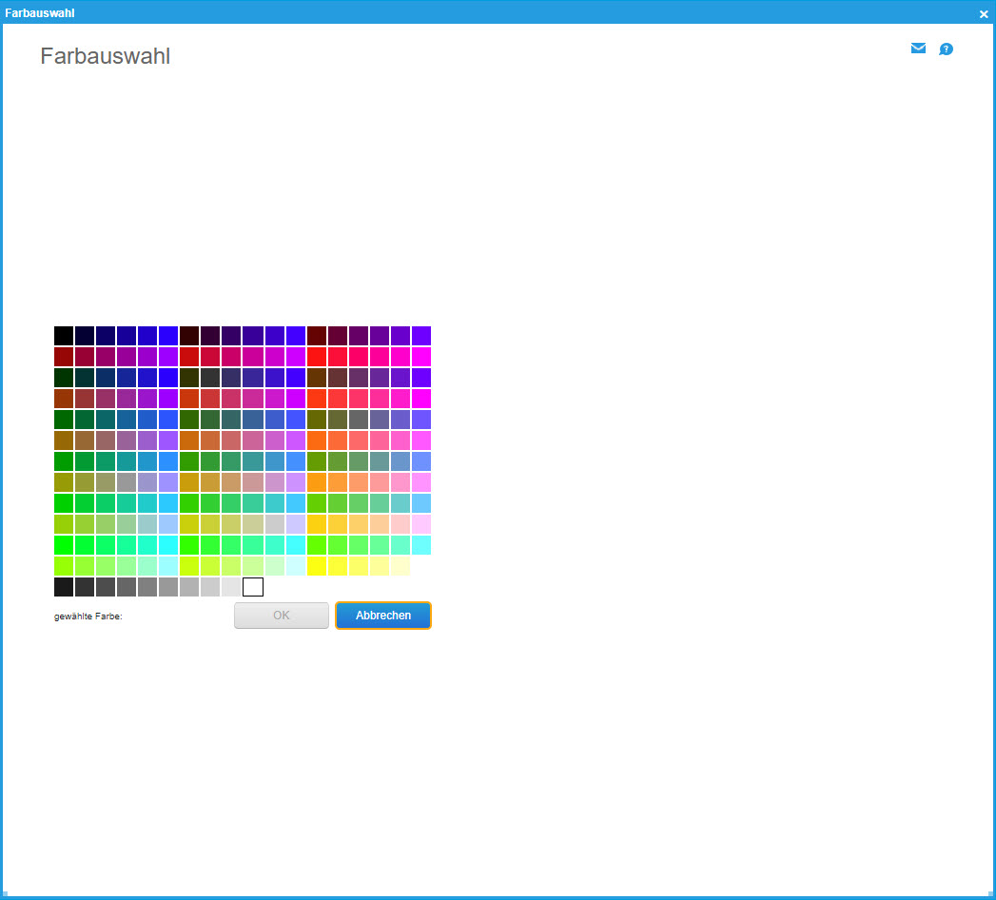Close the Farbauswahl dialog with the X
Viewport: 996px width, 900px height.
coord(984,14)
